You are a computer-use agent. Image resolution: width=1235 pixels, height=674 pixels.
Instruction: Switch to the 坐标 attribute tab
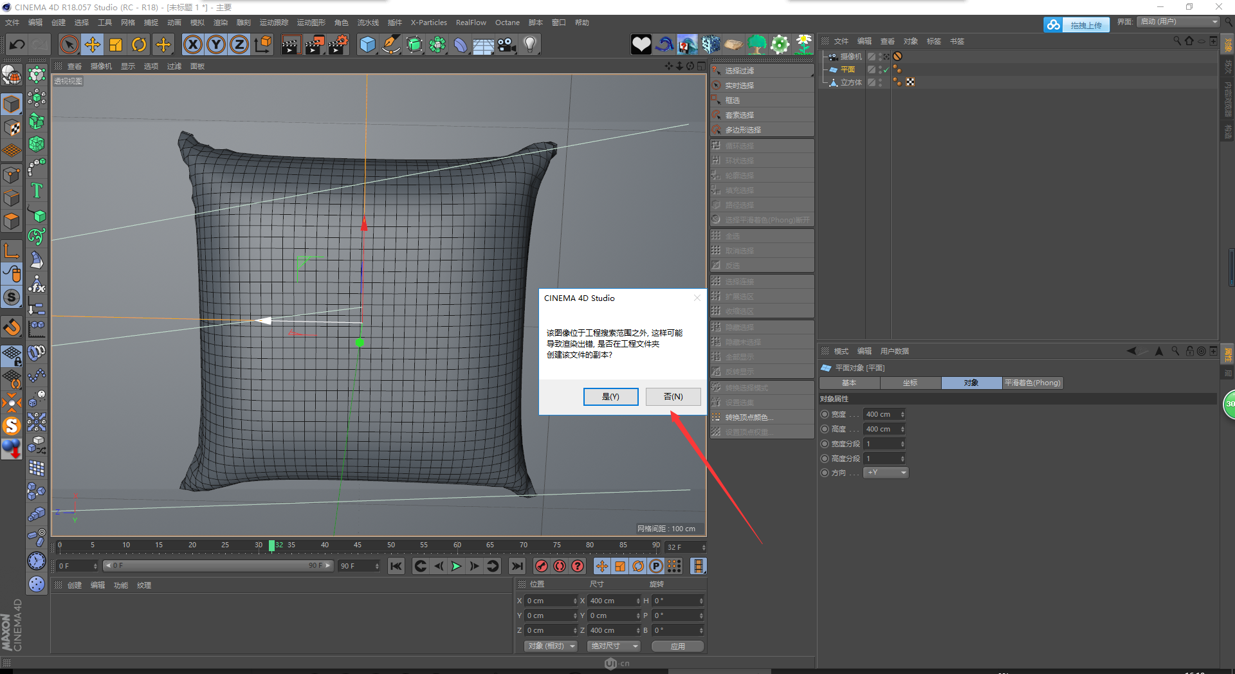[910, 383]
